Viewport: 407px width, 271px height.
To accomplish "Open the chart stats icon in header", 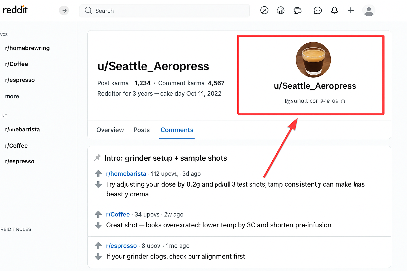I will (x=281, y=10).
